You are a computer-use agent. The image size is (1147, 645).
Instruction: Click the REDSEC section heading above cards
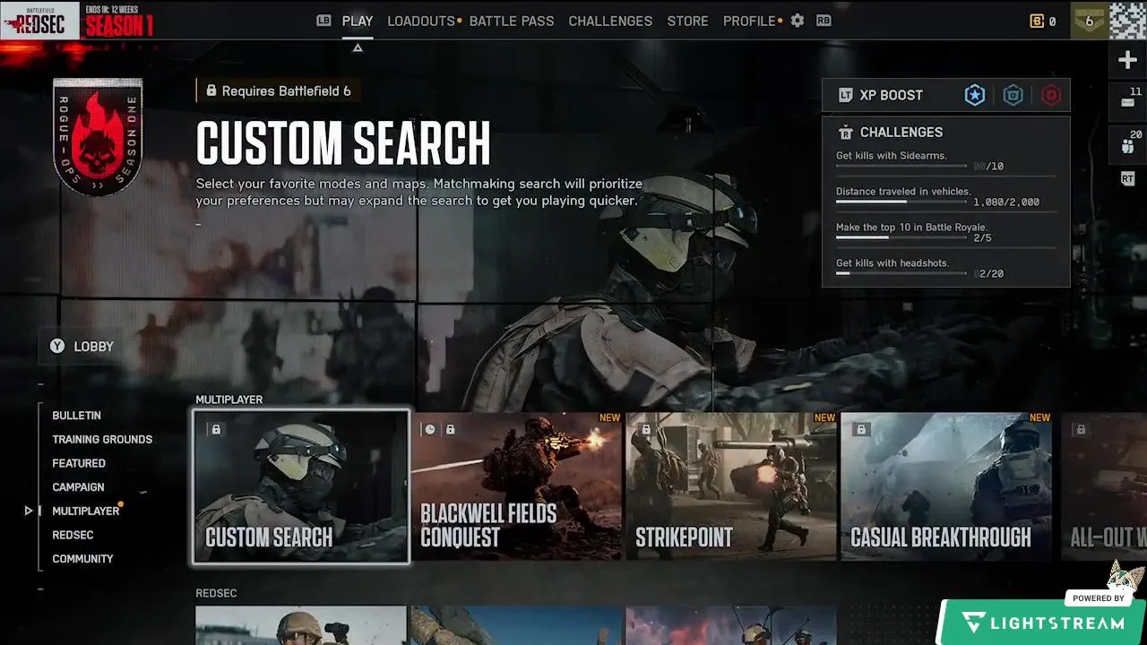[216, 593]
